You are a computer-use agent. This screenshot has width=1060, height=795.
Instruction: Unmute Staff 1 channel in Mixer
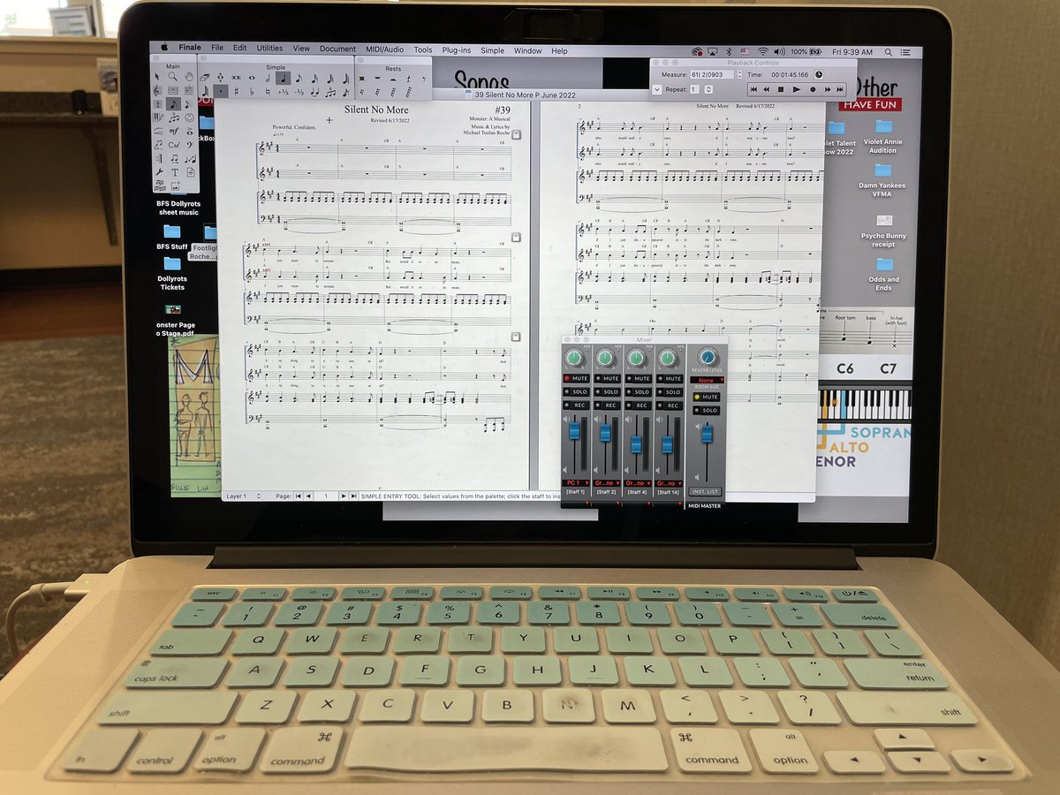point(576,378)
